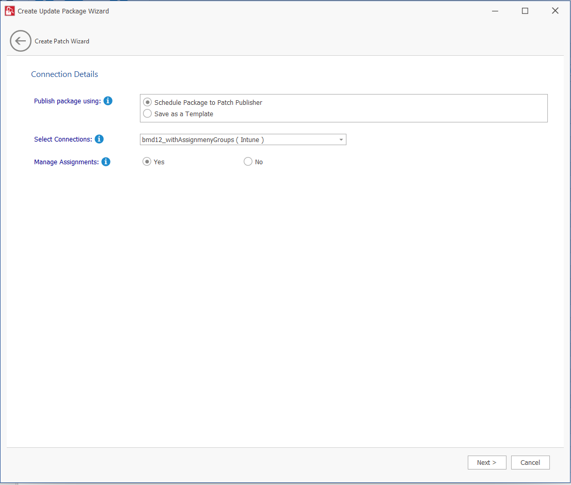The height and width of the screenshot is (485, 571).
Task: Click the Publish package using label
Action: tap(67, 101)
